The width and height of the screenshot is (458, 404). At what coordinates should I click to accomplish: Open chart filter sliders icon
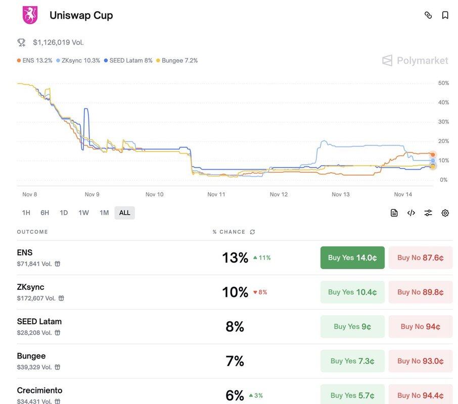point(428,213)
